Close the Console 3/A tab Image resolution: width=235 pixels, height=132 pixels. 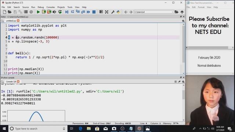point(18,81)
